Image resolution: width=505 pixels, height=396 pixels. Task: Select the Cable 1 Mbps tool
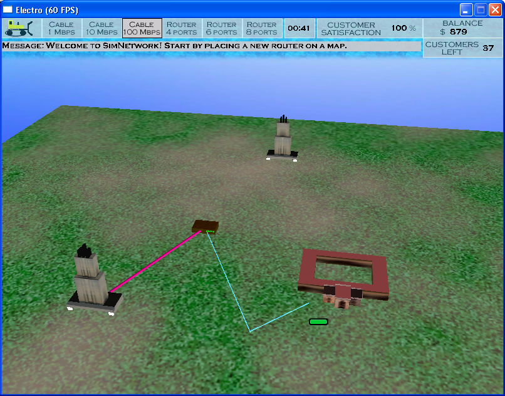(x=61, y=28)
